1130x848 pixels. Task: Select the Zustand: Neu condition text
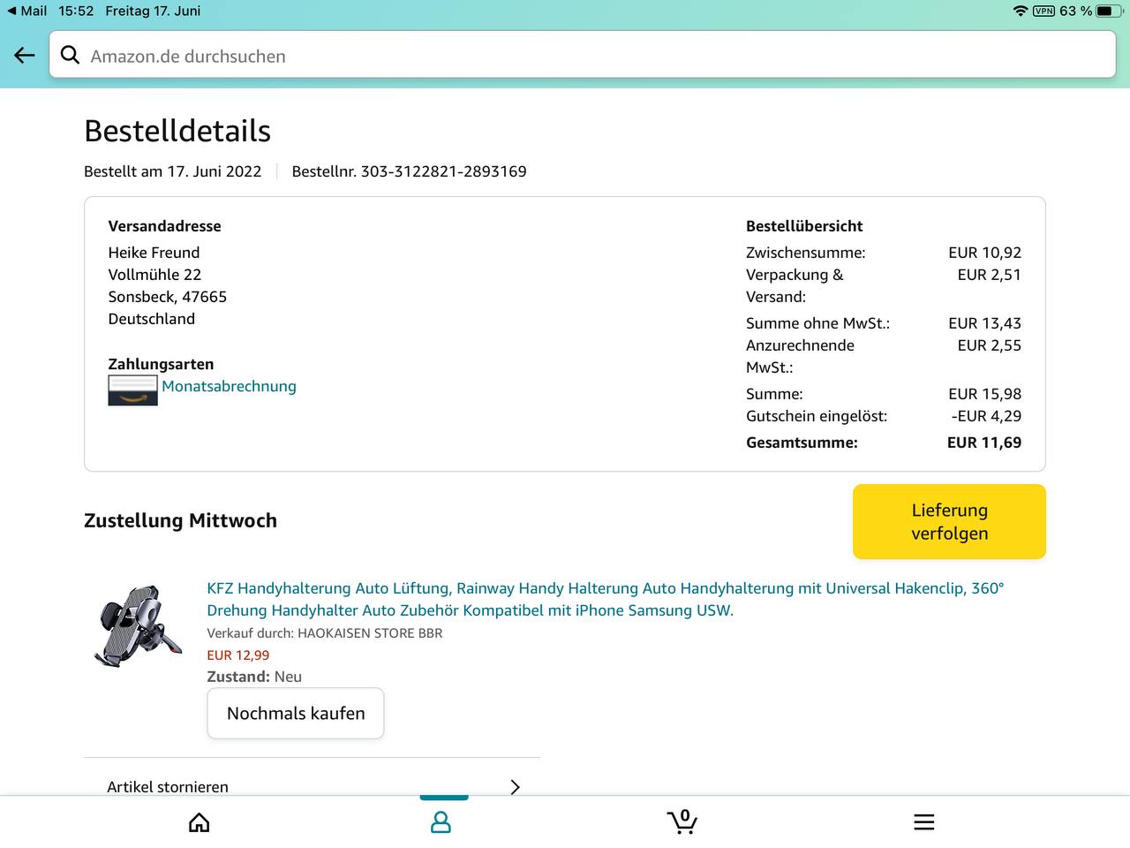[x=254, y=677]
